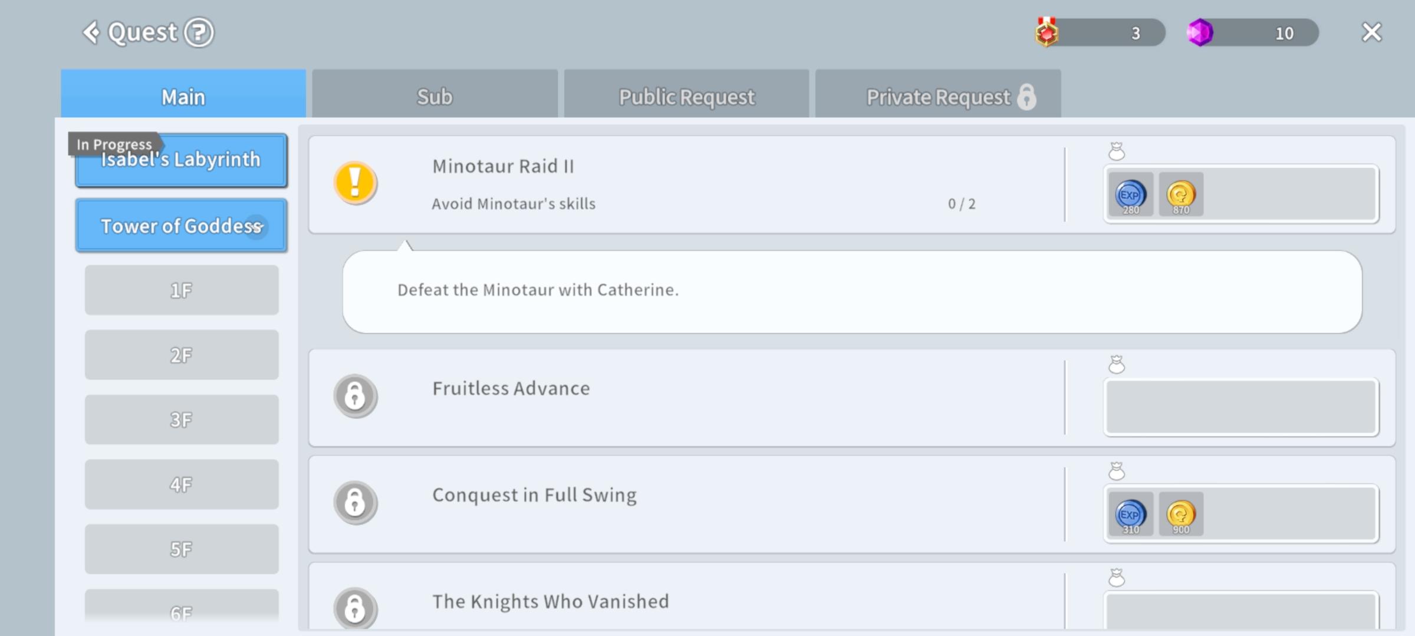Close the Quest window

pos(1371,32)
